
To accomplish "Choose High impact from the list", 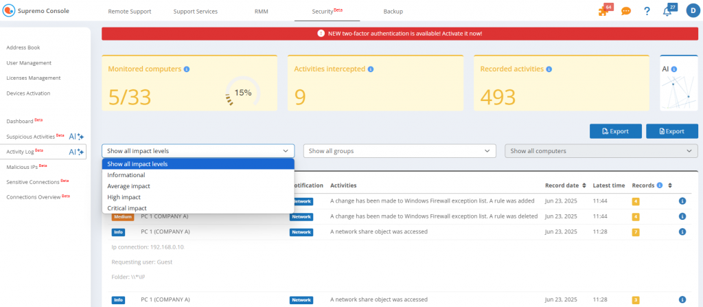I will pyautogui.click(x=198, y=197).
